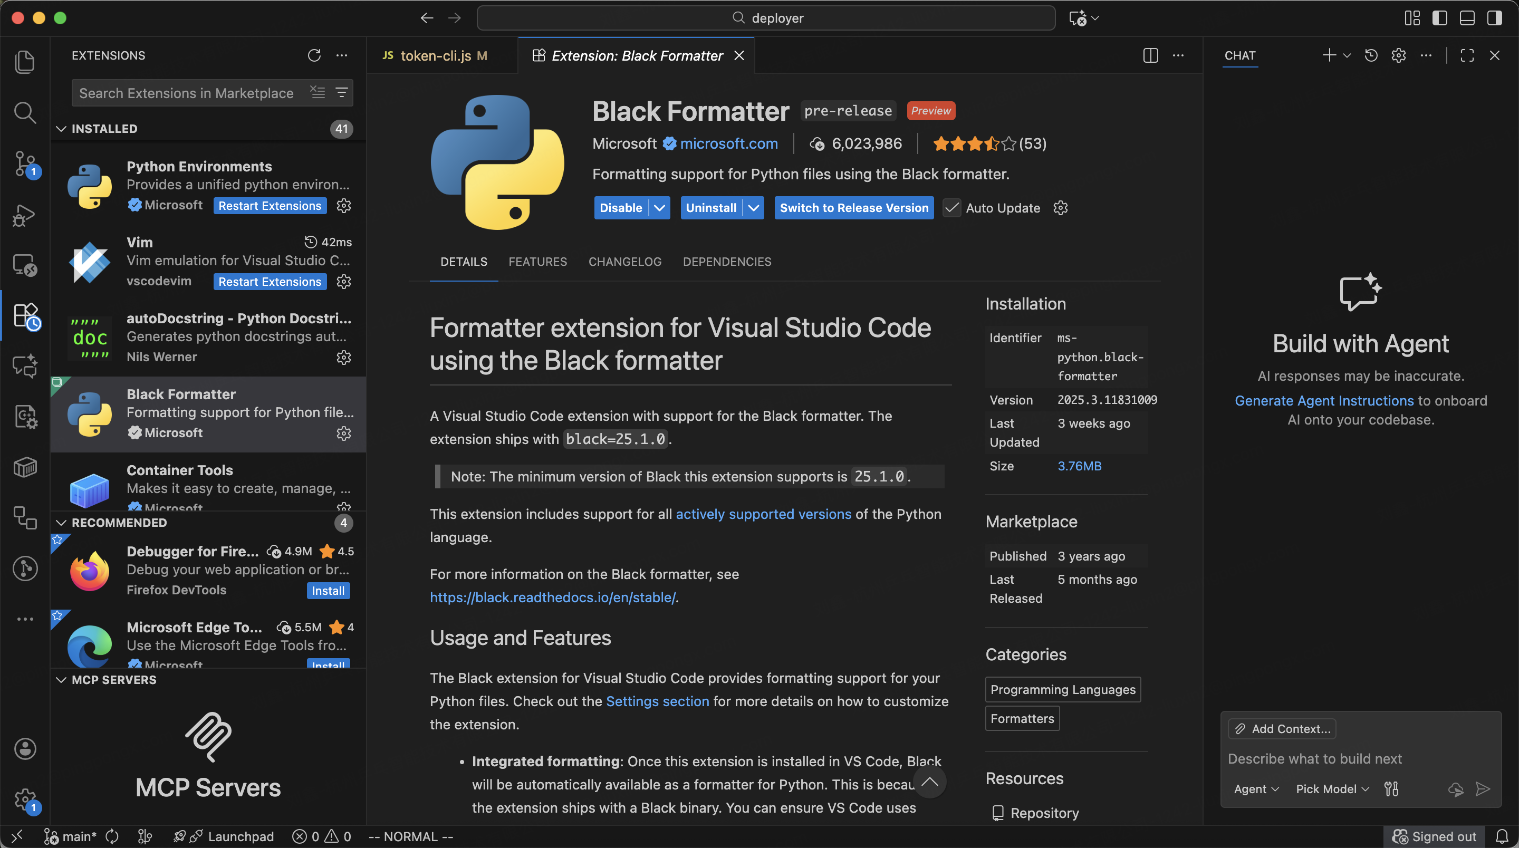The width and height of the screenshot is (1519, 848).
Task: Click Switch to Release Version button
Action: point(853,208)
